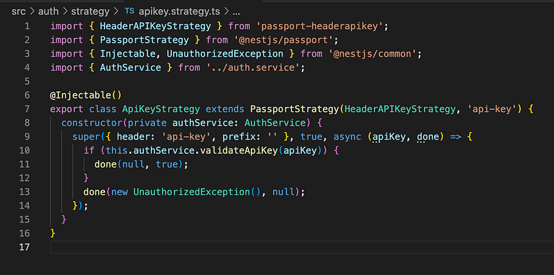Click the 'new' keyword on line 13

119,192
